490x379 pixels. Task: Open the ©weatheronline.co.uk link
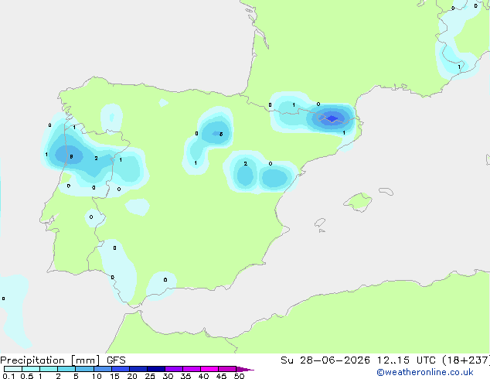click(x=425, y=372)
